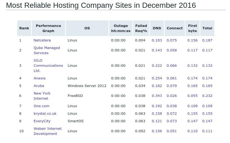Open the Anexia performance graph
The image size is (230, 143).
click(x=40, y=78)
